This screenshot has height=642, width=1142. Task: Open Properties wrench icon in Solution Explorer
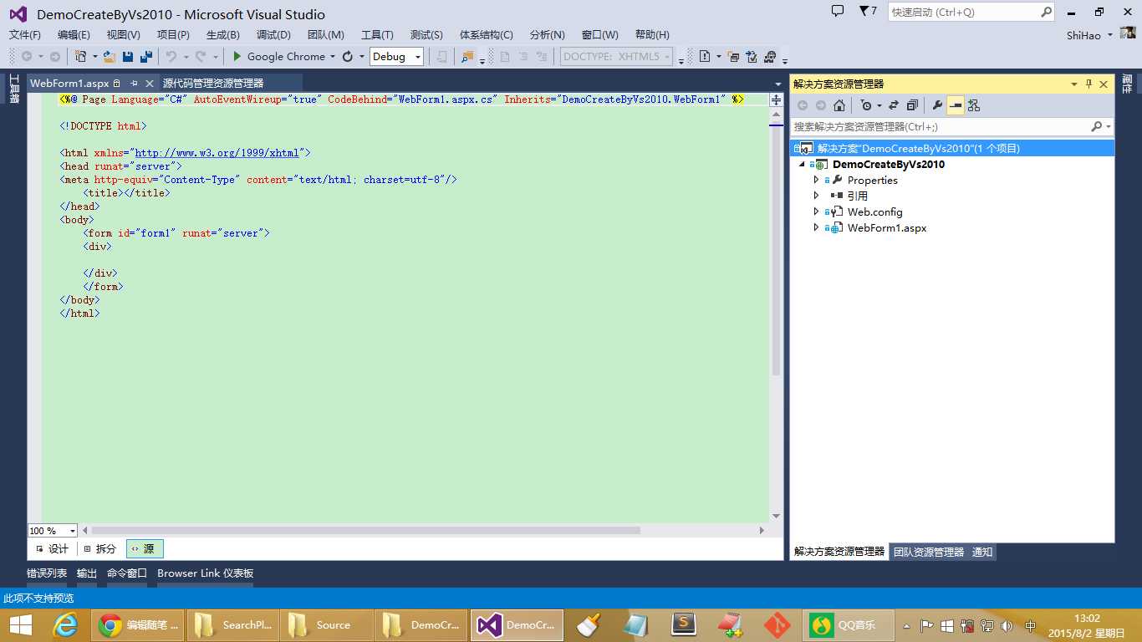(937, 105)
